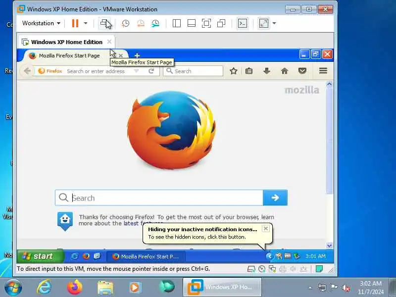Select Windows XP Ho... VMware taskbar button
Screen dimensions: 396x297
coord(222,287)
